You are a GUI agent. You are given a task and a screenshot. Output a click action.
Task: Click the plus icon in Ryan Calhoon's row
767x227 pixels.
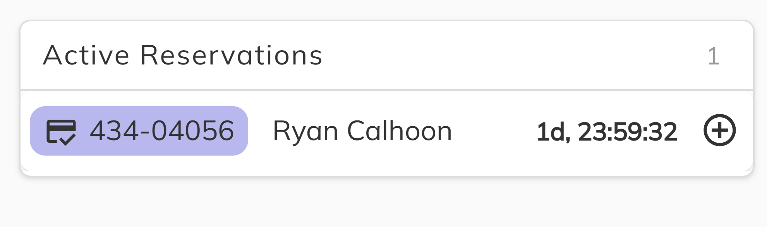click(x=719, y=130)
